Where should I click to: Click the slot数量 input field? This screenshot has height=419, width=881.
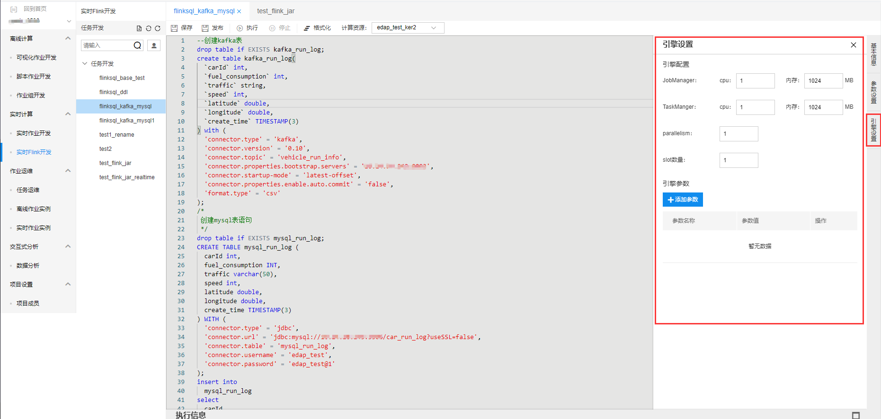click(x=739, y=160)
